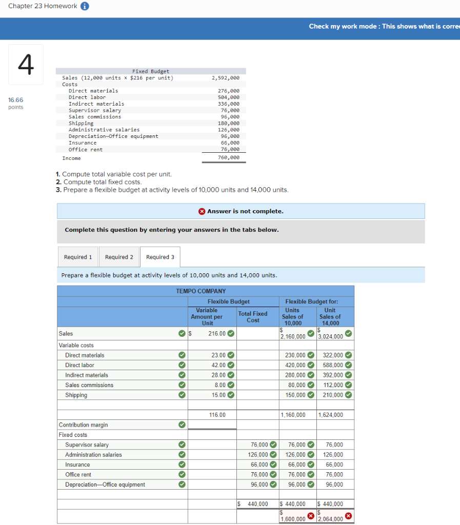Click the Variable costs row label
Screen dimensions: 460x525
[76, 345]
